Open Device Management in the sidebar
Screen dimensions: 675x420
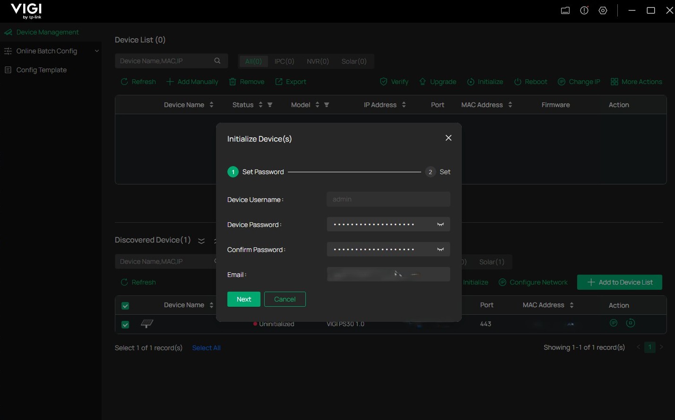click(x=47, y=32)
